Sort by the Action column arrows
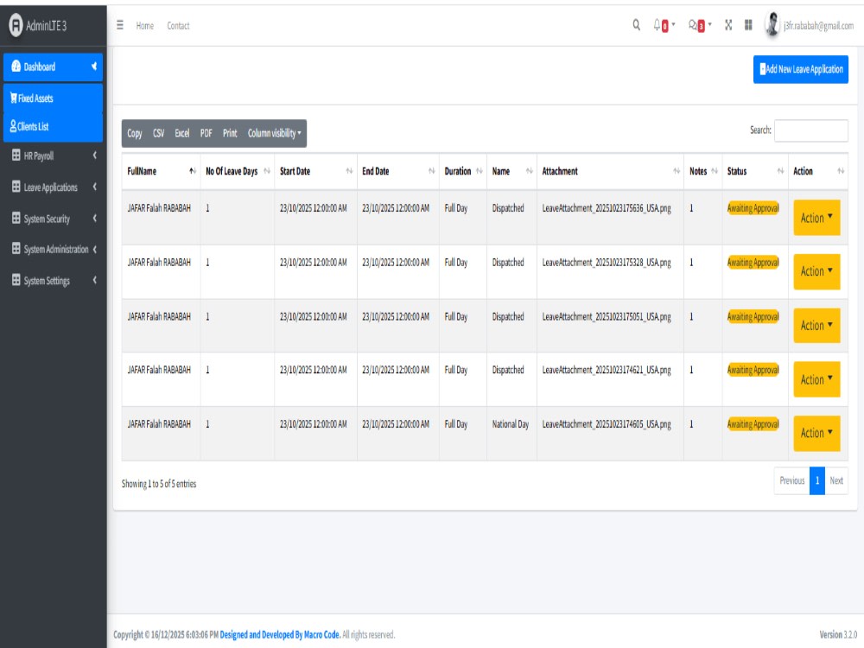864x648 pixels. [841, 171]
